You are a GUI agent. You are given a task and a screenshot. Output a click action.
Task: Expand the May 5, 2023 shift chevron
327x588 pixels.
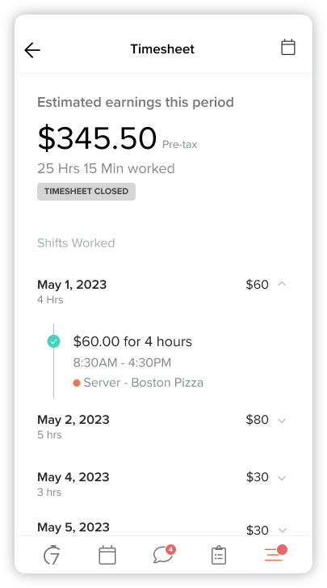point(283,531)
